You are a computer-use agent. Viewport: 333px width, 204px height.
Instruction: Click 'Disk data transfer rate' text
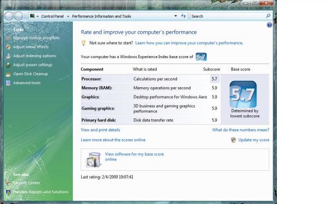point(153,120)
